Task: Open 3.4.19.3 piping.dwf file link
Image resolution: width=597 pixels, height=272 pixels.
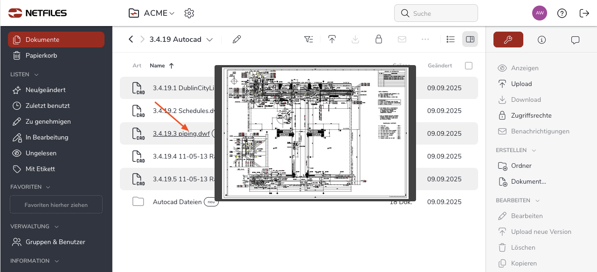Action: coord(181,133)
